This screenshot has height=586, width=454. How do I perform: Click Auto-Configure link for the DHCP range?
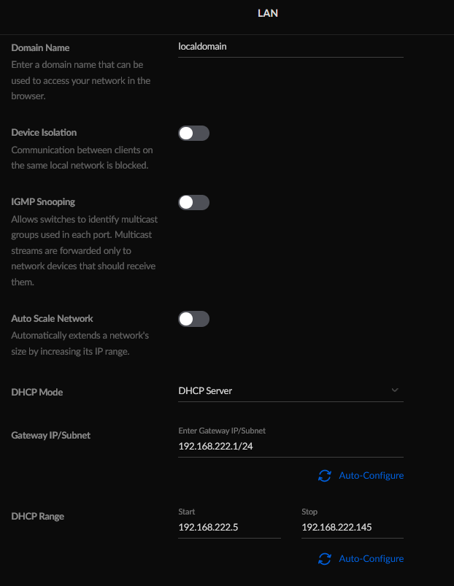pyautogui.click(x=371, y=558)
